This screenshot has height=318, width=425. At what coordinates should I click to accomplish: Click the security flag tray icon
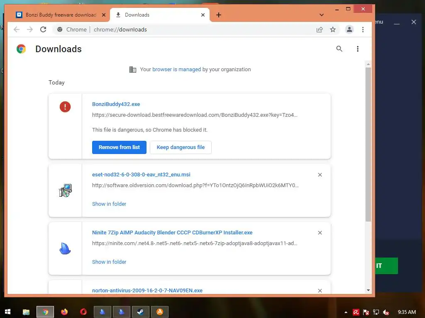click(x=366, y=312)
